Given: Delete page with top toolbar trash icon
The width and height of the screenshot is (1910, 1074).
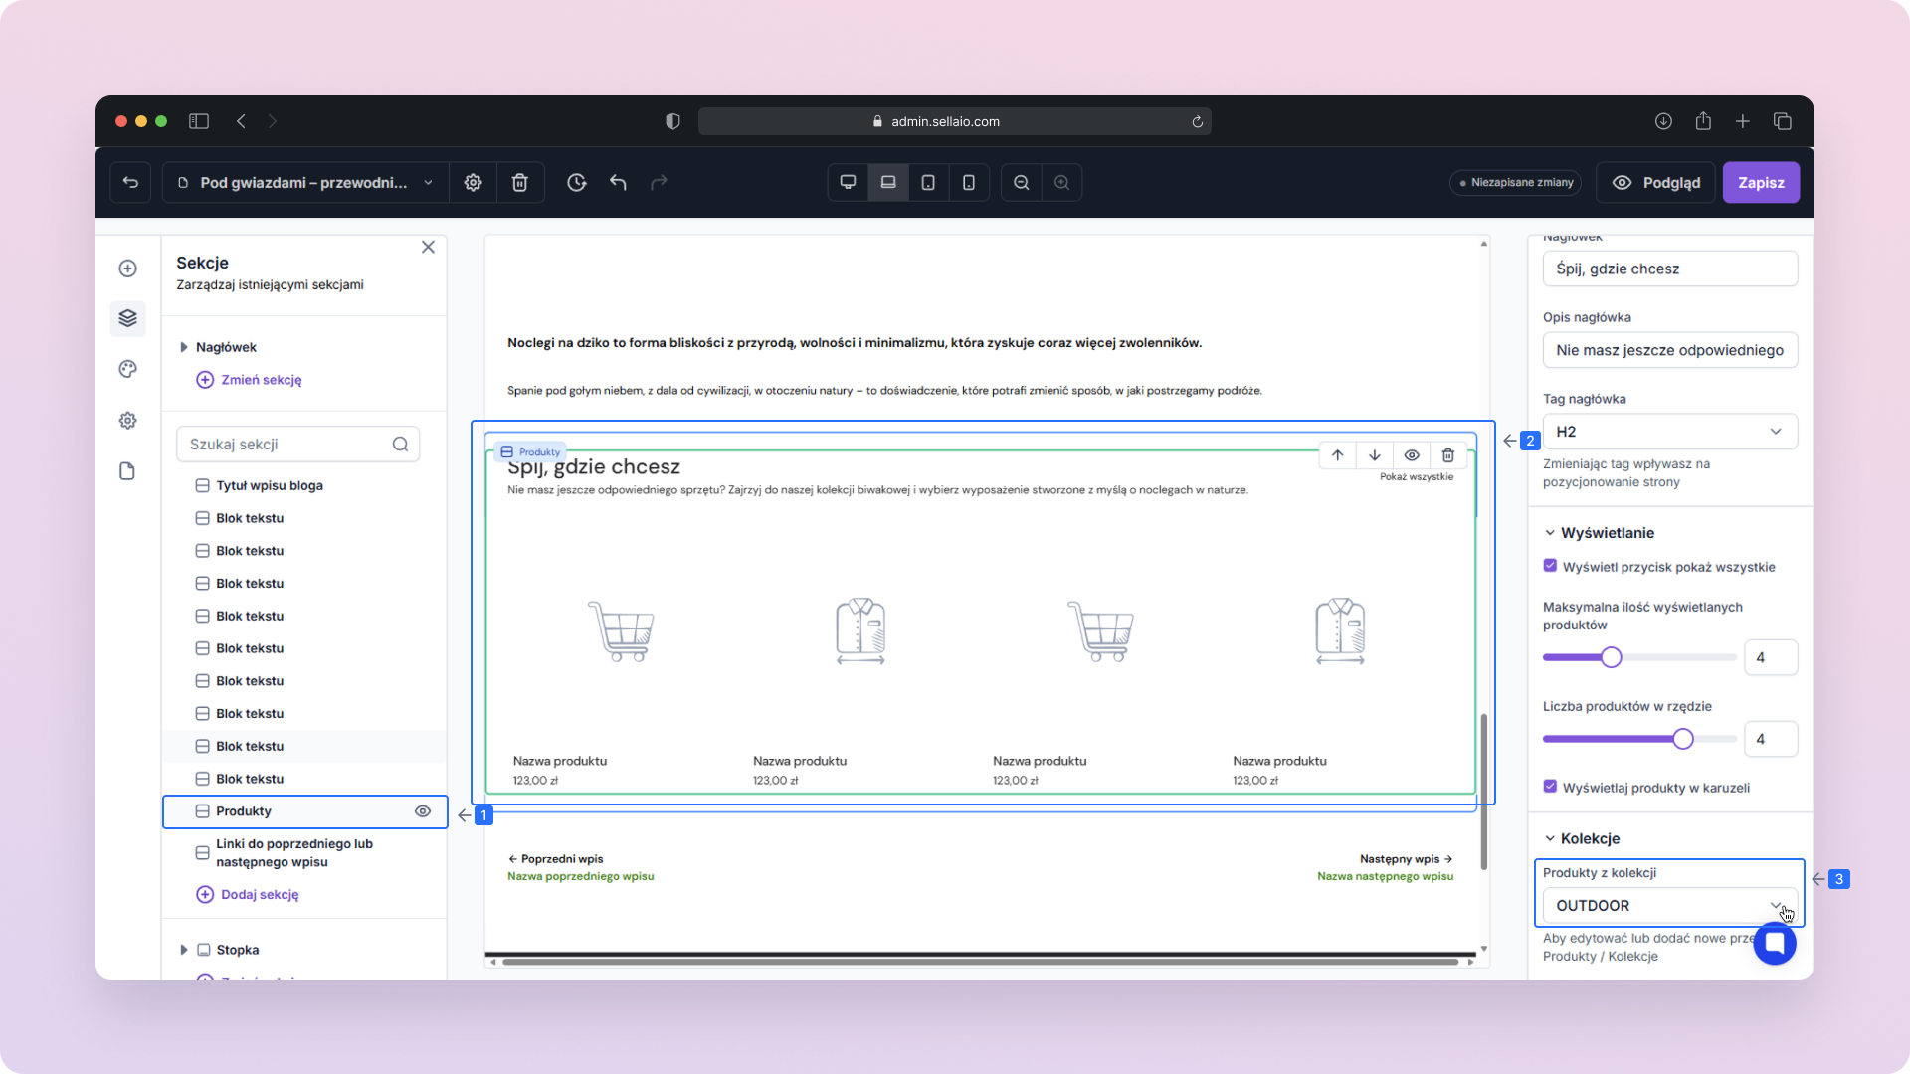Looking at the screenshot, I should pyautogui.click(x=519, y=182).
